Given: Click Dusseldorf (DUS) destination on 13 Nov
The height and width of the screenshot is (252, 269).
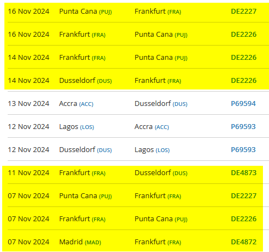Looking at the screenshot, I should (161, 104).
